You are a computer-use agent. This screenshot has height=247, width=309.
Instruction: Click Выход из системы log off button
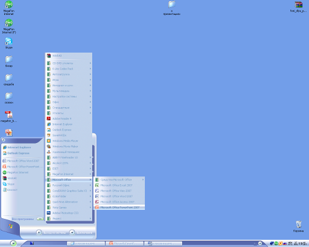51,233
